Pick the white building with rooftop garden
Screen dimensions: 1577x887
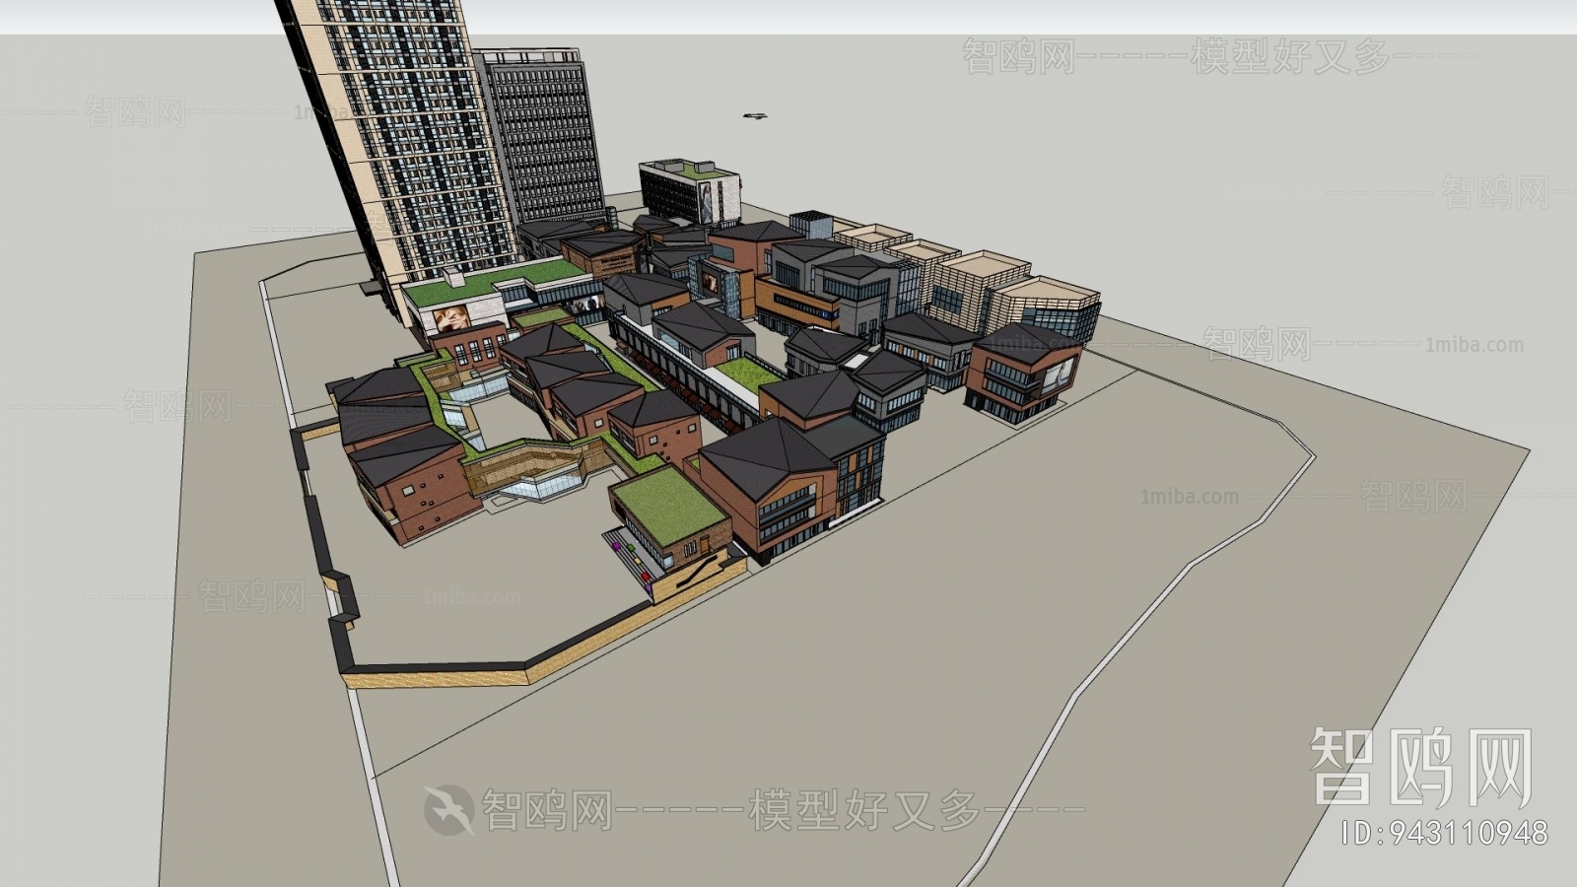point(690,192)
